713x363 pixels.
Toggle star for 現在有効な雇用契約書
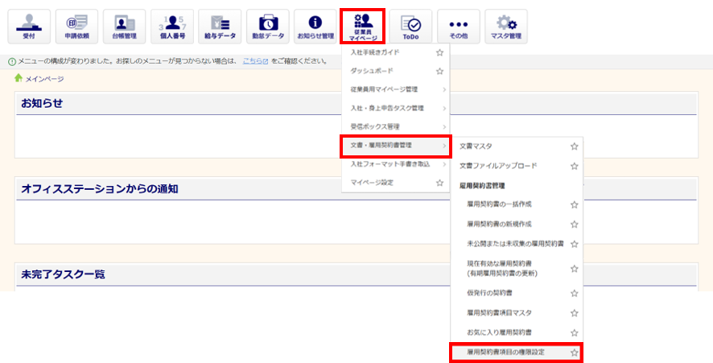575,269
